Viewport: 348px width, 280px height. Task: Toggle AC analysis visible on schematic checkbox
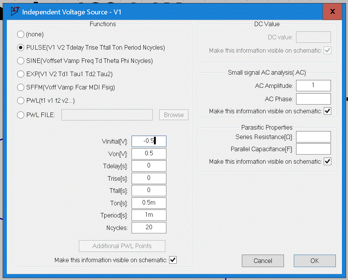pyautogui.click(x=328, y=111)
